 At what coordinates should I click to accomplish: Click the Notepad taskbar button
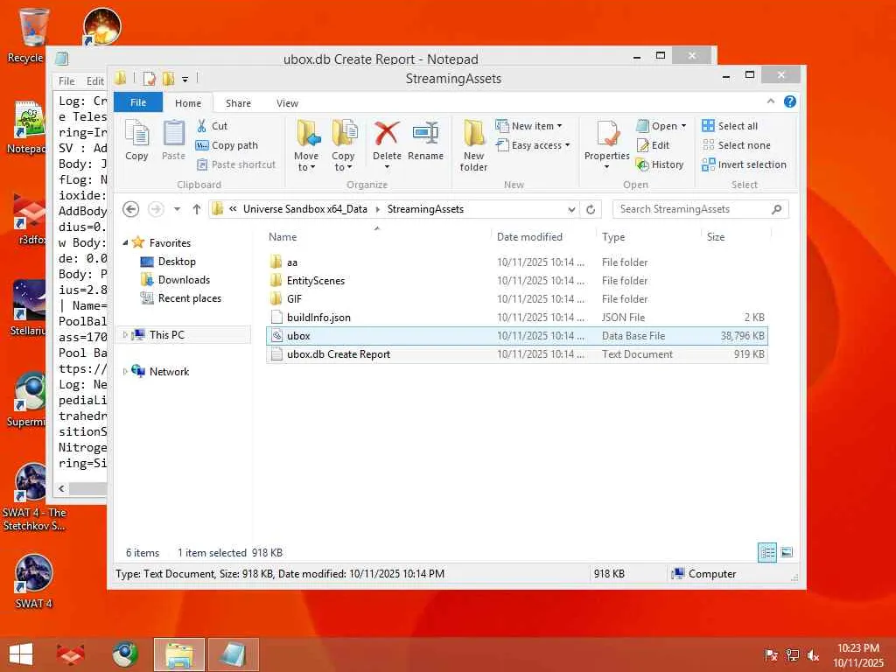click(233, 654)
